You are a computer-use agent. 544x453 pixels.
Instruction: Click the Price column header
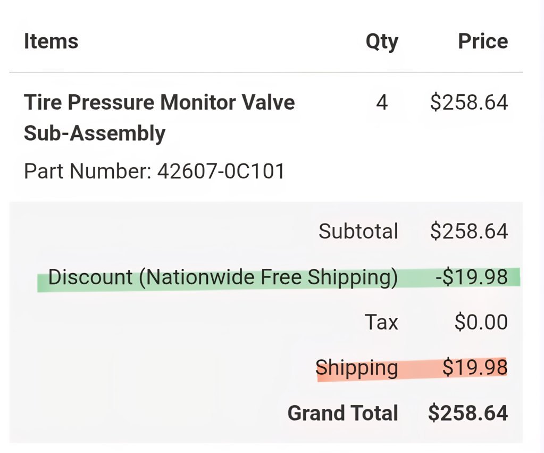click(x=483, y=42)
